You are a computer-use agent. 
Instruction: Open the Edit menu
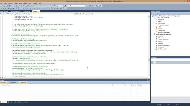1,3
